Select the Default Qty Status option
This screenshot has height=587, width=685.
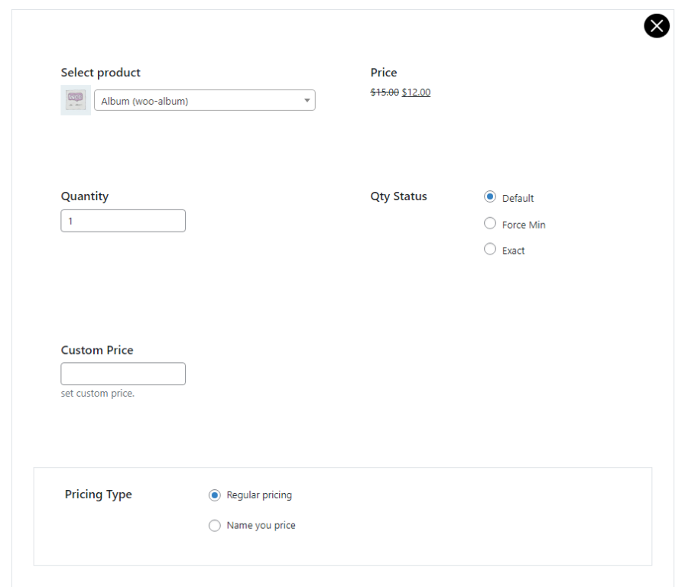[490, 197]
